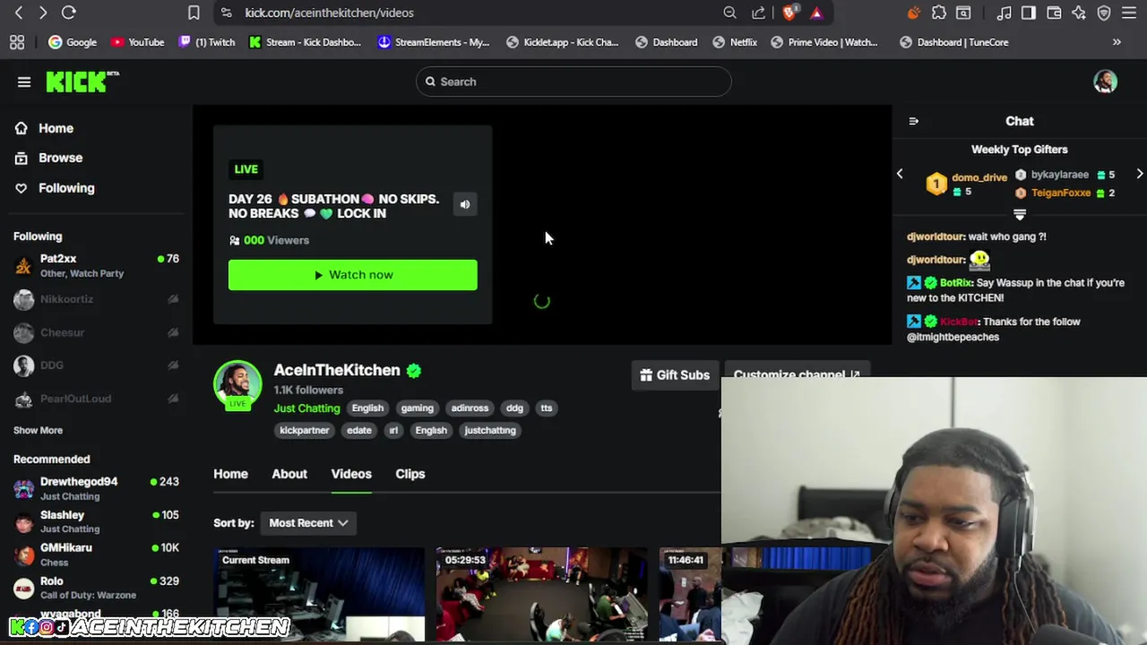
Task: Click the green Watch now button
Action: [x=352, y=275]
